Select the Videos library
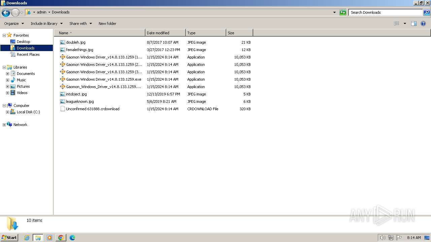 pyautogui.click(x=22, y=93)
